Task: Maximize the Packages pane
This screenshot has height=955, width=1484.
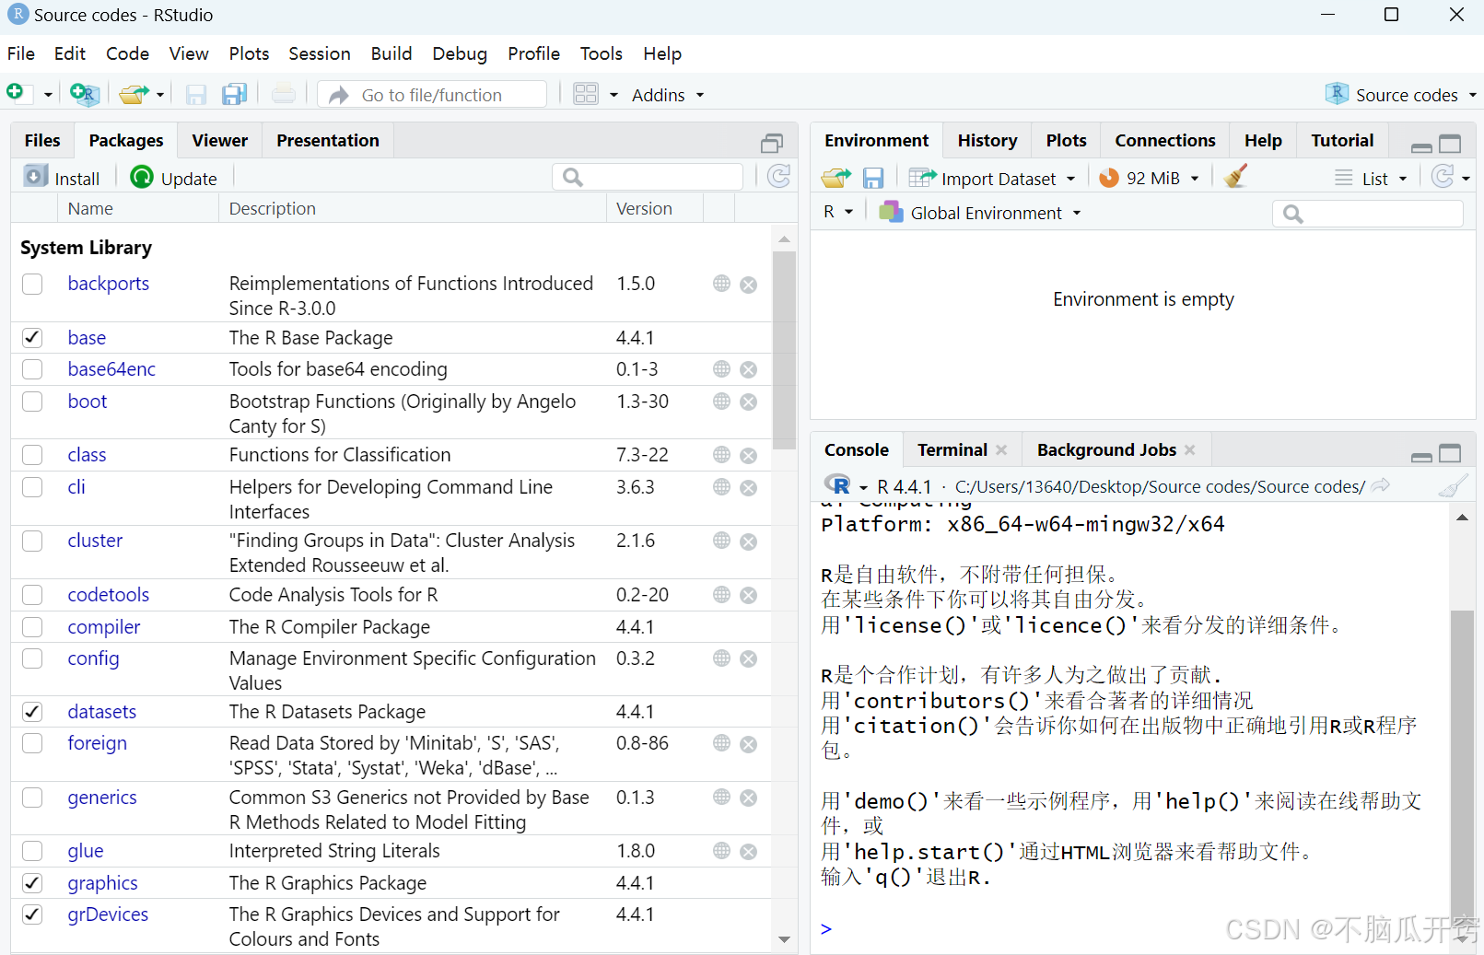Action: (772, 143)
